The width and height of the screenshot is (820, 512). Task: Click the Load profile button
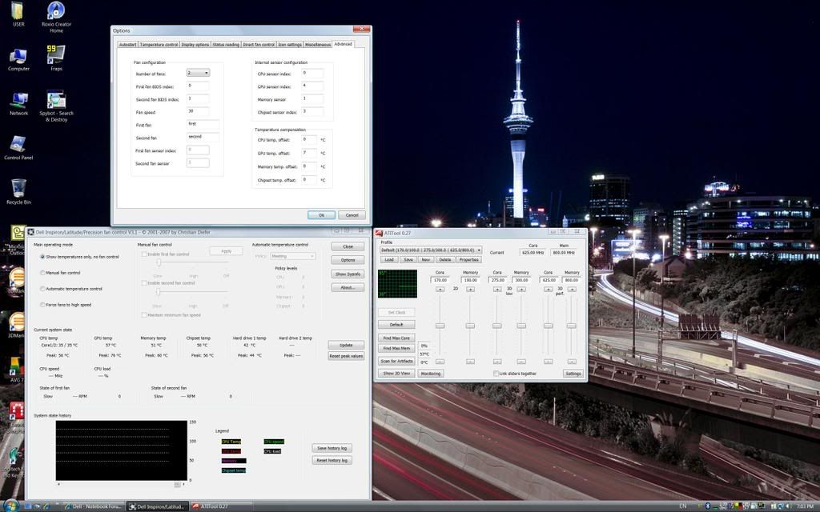point(389,260)
